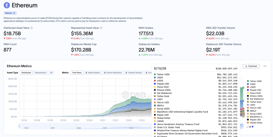Click the Ethereum logo icon
This screenshot has height=137, width=273.
(x=7, y=5)
